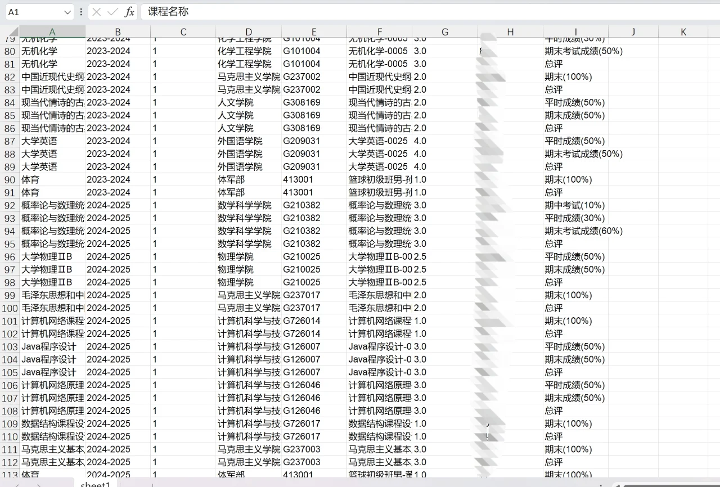Viewport: 720px width, 487px height.
Task: Select the cell containing 概率论与数理统
Action: point(52,205)
